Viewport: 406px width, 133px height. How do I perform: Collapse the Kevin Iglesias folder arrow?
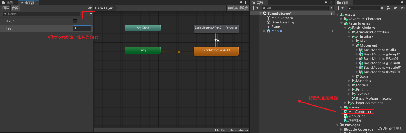click(x=342, y=23)
